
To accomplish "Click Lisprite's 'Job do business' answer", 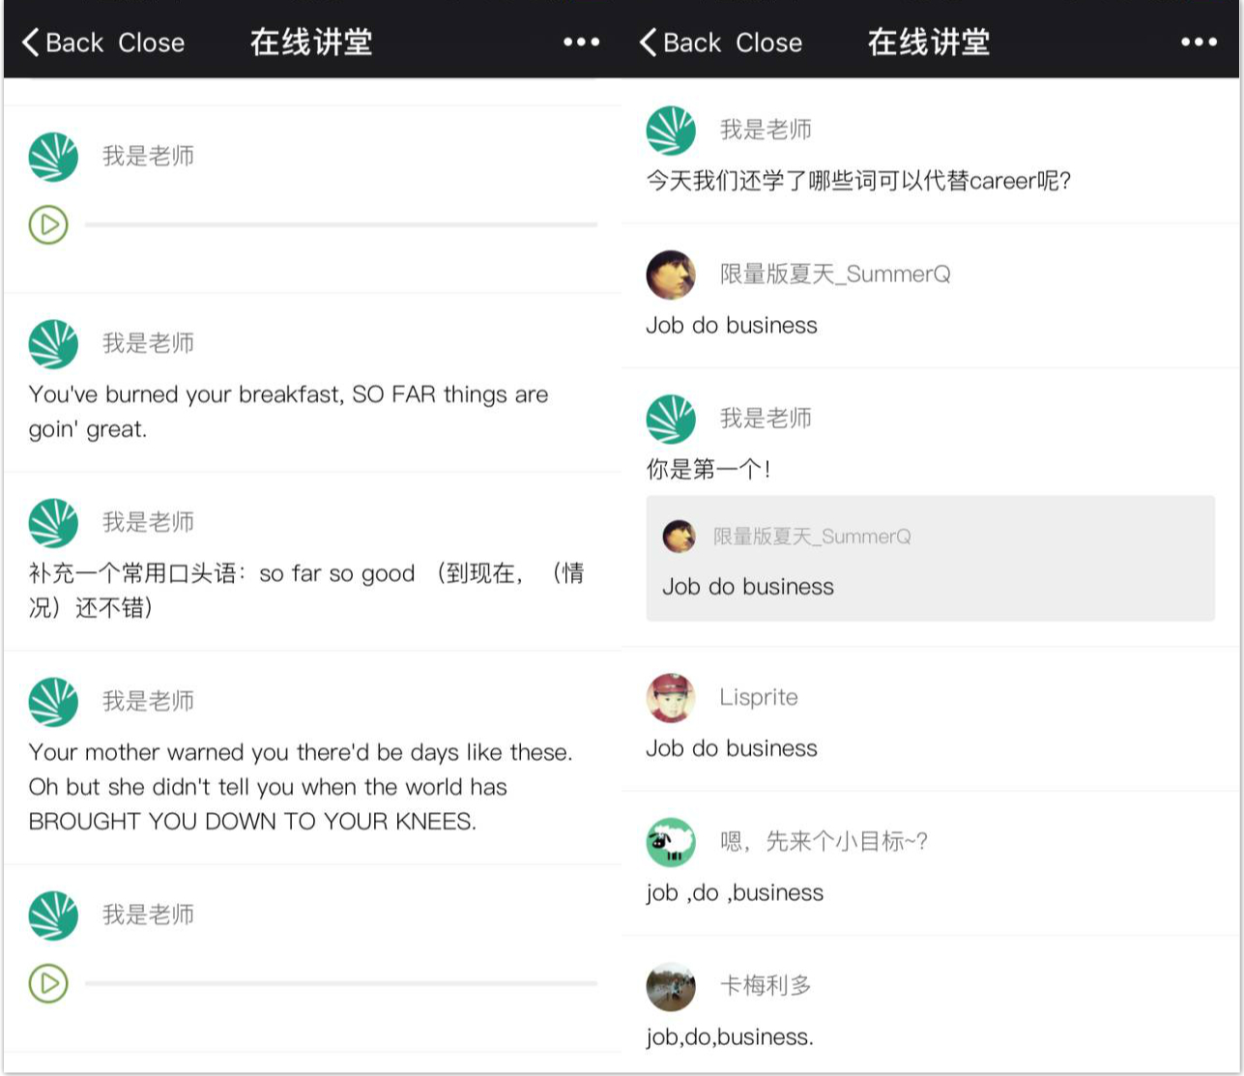I will 732,748.
